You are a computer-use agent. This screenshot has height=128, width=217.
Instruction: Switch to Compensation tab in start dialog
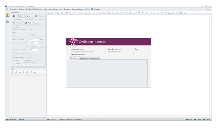pos(94,58)
